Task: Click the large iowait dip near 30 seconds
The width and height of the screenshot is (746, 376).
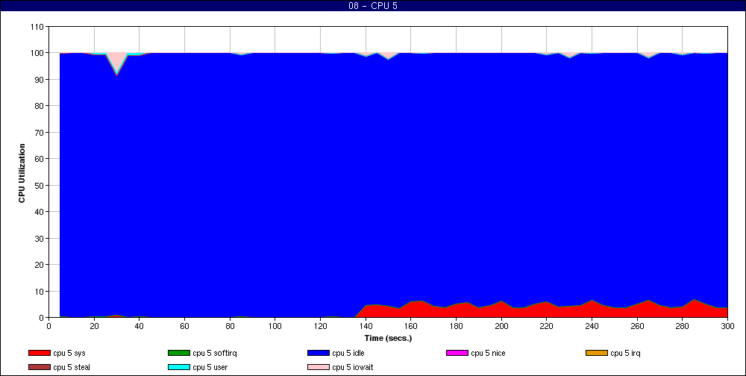Action: point(116,61)
